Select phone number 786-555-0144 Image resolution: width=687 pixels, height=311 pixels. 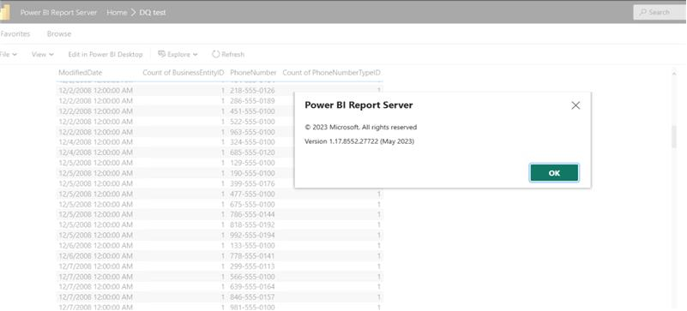coord(252,214)
